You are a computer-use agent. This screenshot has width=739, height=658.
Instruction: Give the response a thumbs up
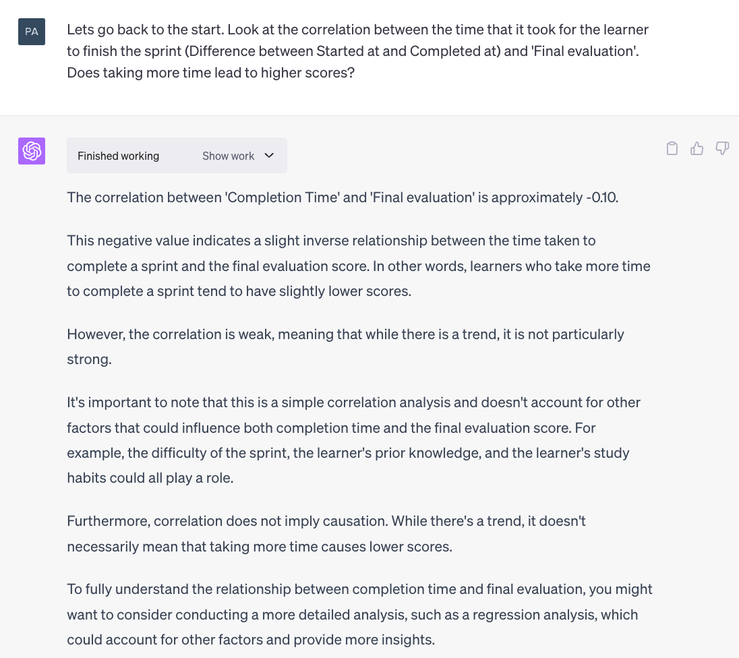[x=697, y=148]
